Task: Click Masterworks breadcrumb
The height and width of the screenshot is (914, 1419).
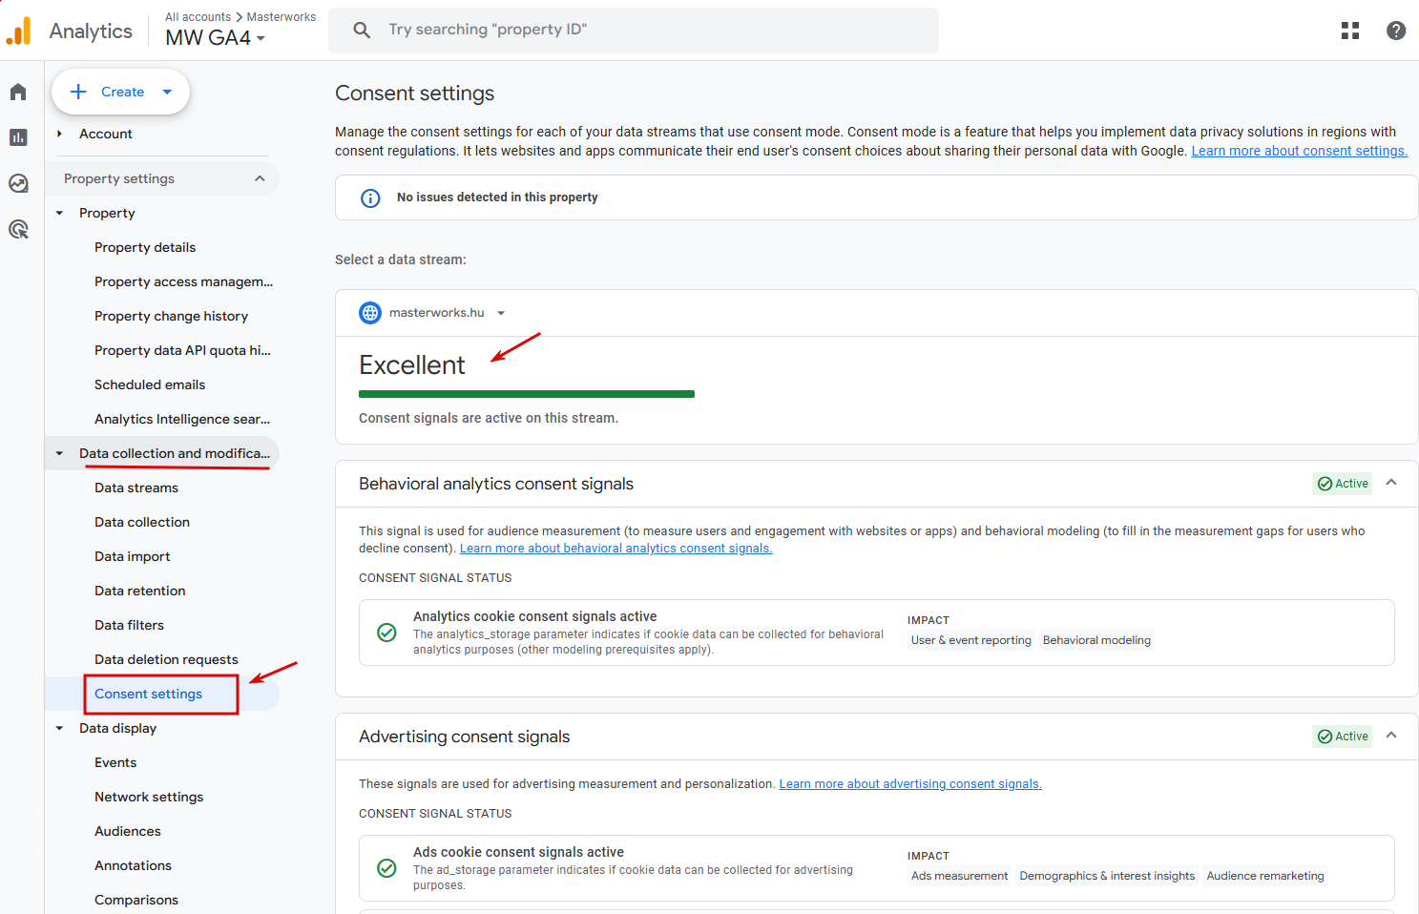Action: click(x=282, y=17)
